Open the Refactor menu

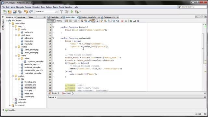[36, 7]
